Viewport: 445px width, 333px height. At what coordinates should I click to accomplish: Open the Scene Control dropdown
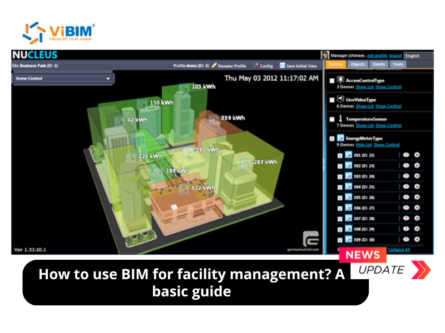click(63, 78)
